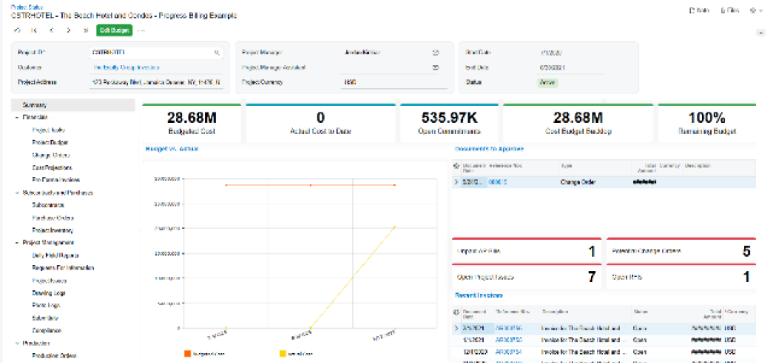This screenshot has width=773, height=363.
Task: Open the more actions ellipsis menu
Action: 141,30
